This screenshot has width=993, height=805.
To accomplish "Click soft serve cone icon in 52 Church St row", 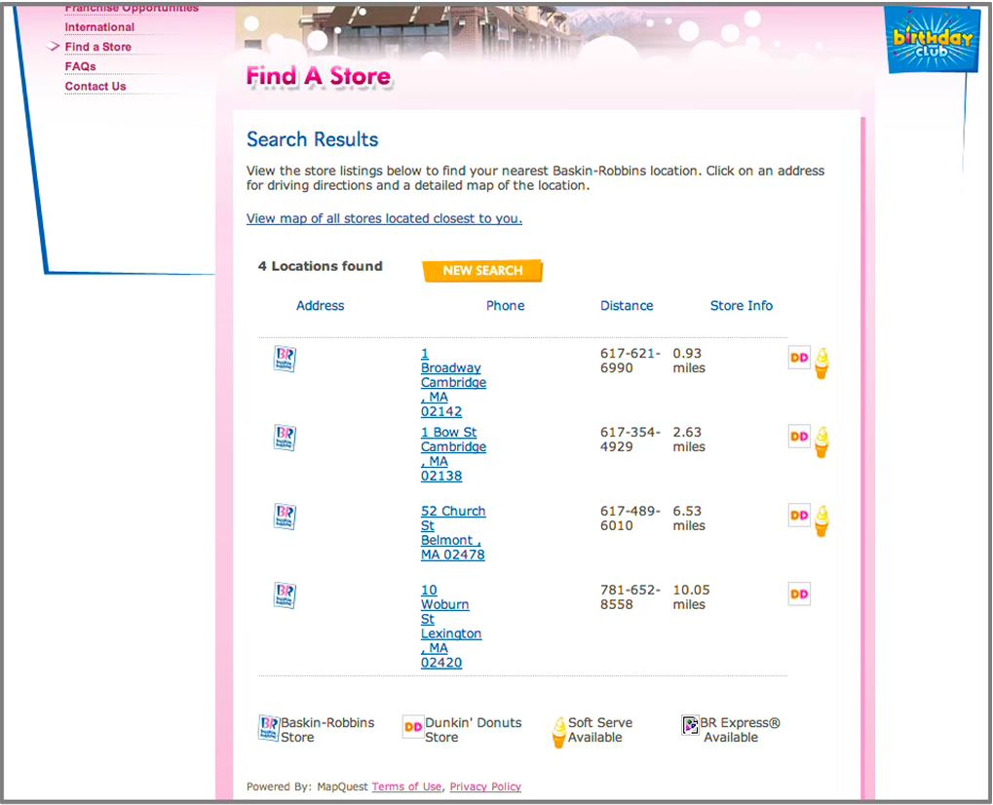I will [821, 520].
